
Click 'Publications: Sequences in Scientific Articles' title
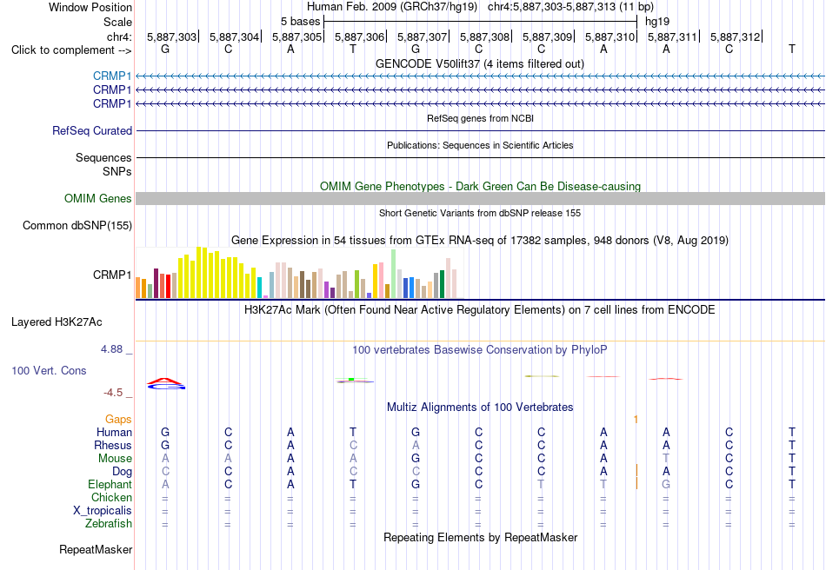click(480, 145)
